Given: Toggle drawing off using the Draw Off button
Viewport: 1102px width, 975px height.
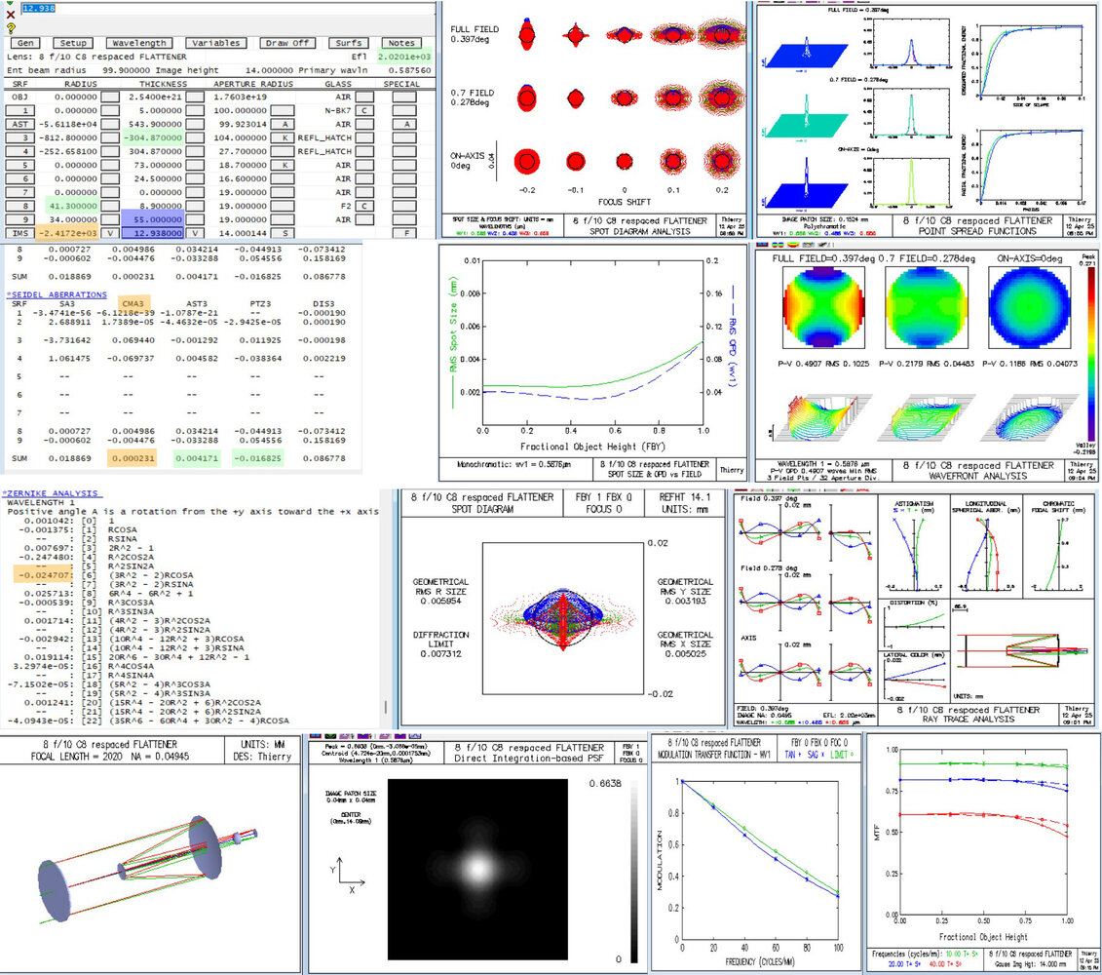Looking at the screenshot, I should [x=286, y=44].
